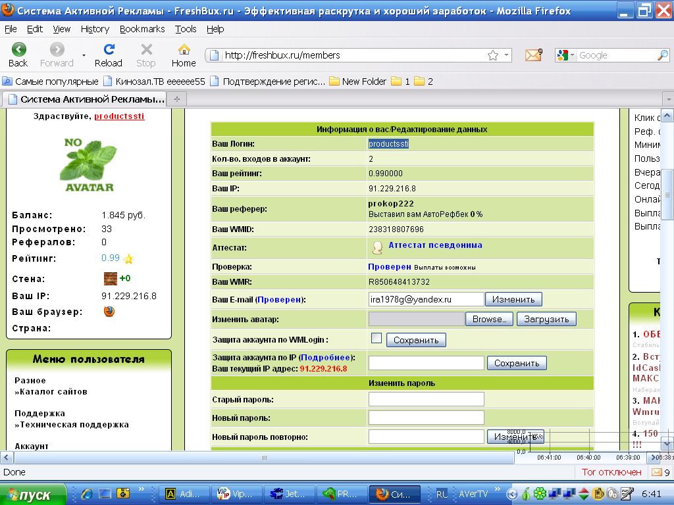Click the Google search engine icon

point(562,55)
